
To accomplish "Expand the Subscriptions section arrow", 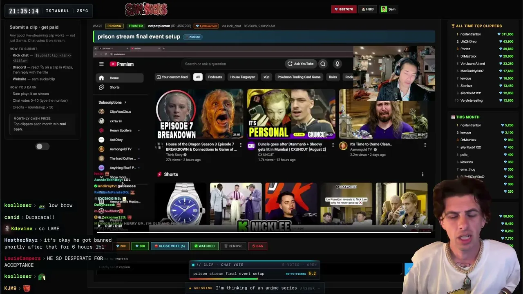I will pyautogui.click(x=125, y=102).
